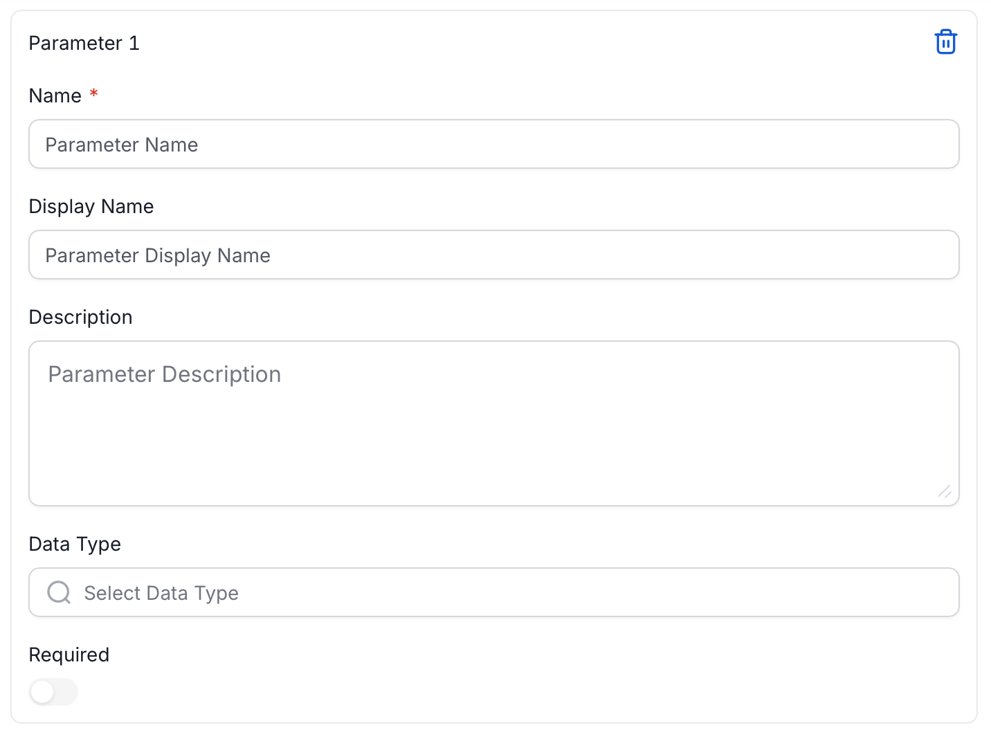991x732 pixels.
Task: Click the magnifier icon in Data Type field
Action: pos(59,592)
